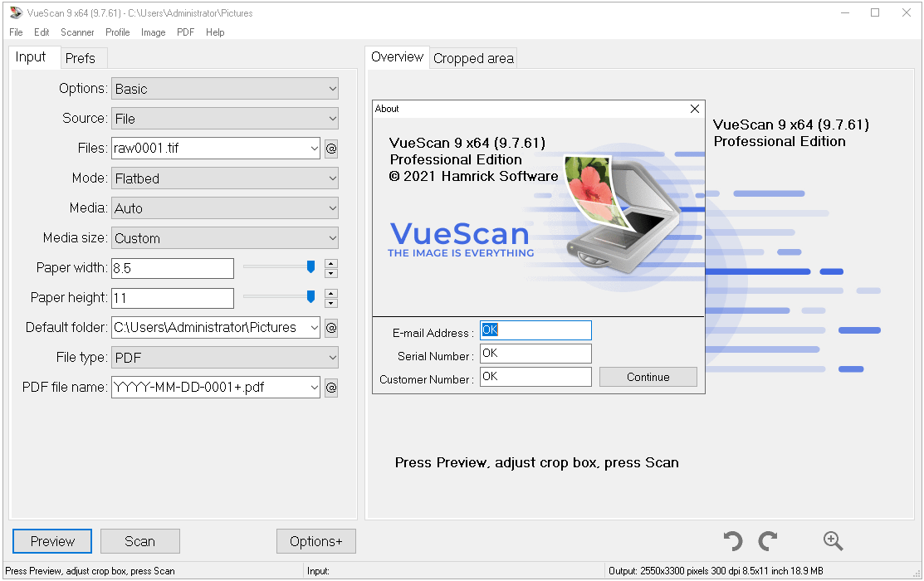924x581 pixels.
Task: Open the Image menu
Action: [154, 32]
